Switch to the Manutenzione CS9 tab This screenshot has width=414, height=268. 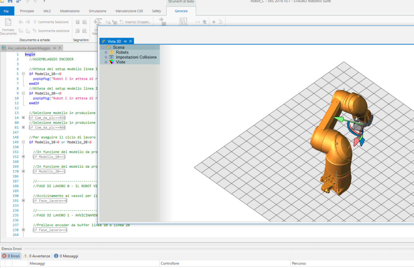[x=129, y=11]
